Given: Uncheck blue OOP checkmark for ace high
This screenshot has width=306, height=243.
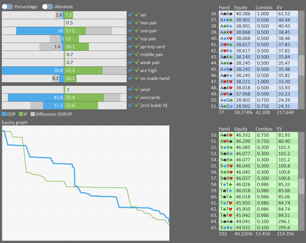Looking at the screenshot, I should pyautogui.click(x=130, y=70).
